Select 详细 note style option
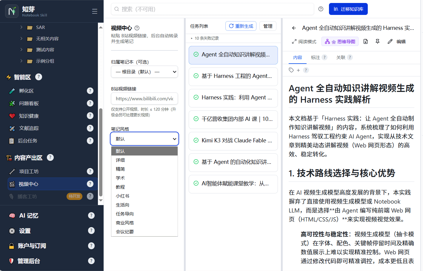Viewport: 423px width, 271px height. [144, 160]
